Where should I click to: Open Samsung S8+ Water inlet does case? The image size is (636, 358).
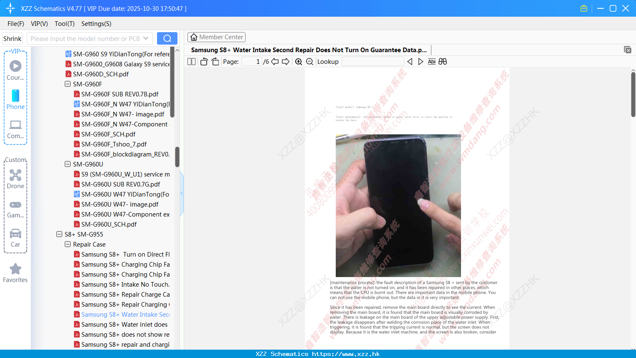(x=121, y=324)
